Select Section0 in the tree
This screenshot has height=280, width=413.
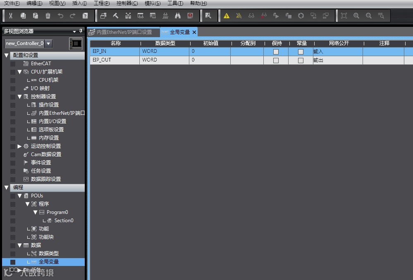point(64,221)
